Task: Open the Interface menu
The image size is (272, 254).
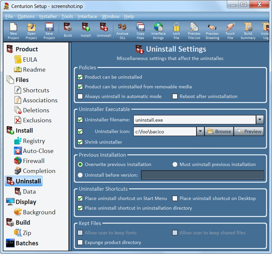Action: click(x=87, y=16)
